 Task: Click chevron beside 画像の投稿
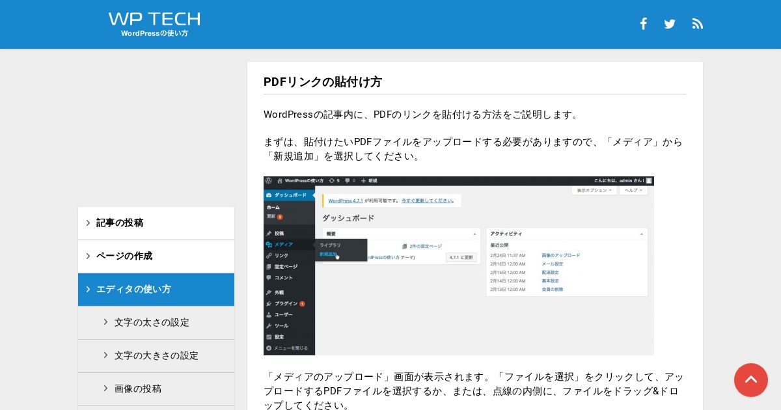(x=106, y=389)
